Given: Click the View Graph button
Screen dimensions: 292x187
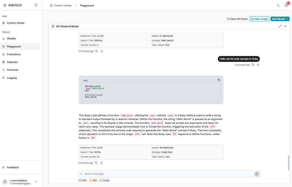Looking at the screenshot, I should tap(259, 19).
